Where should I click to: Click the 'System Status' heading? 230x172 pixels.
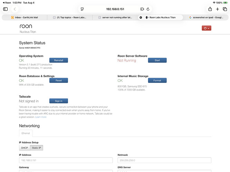pyautogui.click(x=32, y=43)
